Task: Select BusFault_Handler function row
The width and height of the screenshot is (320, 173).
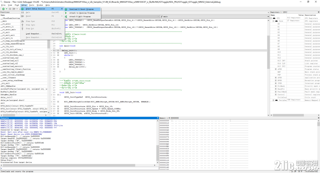Action: 24,92
